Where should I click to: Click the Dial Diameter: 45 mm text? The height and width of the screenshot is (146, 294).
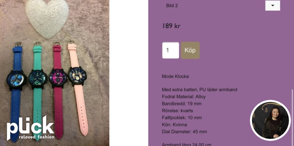point(185,132)
